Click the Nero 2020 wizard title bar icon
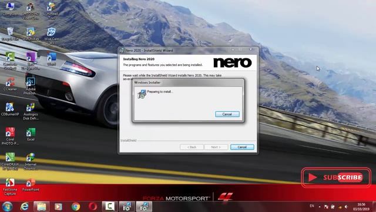 click(x=122, y=51)
